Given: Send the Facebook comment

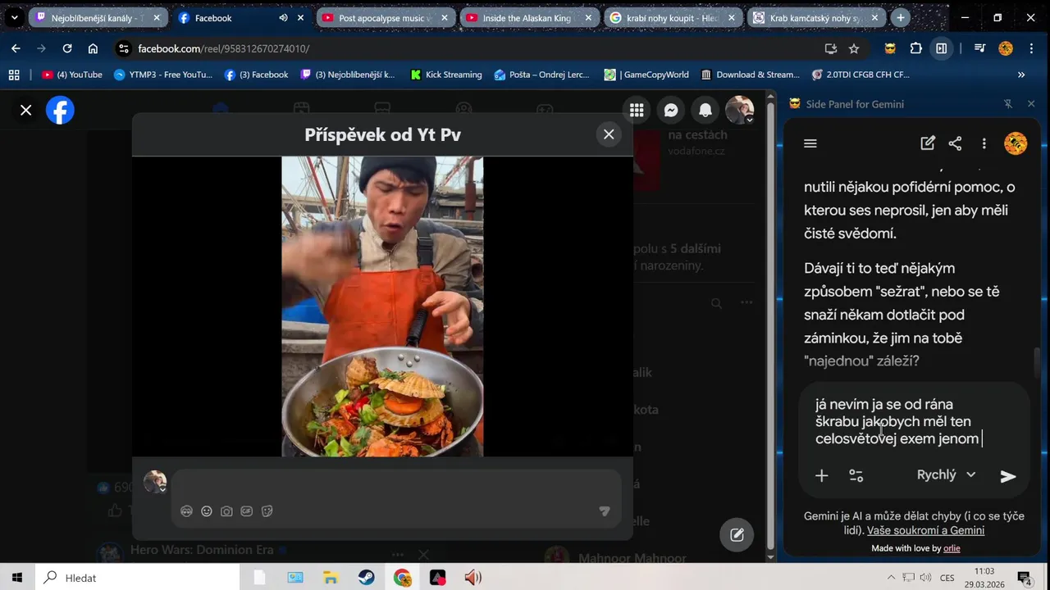Looking at the screenshot, I should pyautogui.click(x=605, y=511).
